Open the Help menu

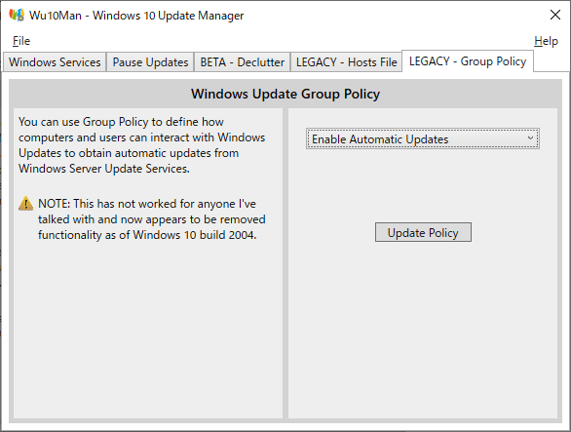546,41
